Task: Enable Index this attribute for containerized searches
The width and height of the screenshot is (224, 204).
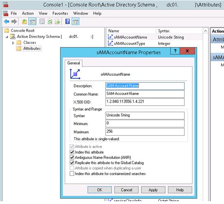Action: coord(72,174)
